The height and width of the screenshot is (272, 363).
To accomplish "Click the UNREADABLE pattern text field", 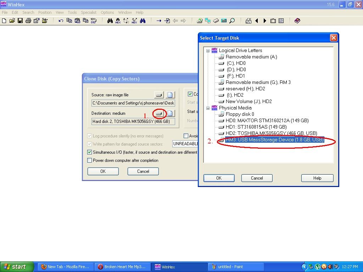I will 185,144.
